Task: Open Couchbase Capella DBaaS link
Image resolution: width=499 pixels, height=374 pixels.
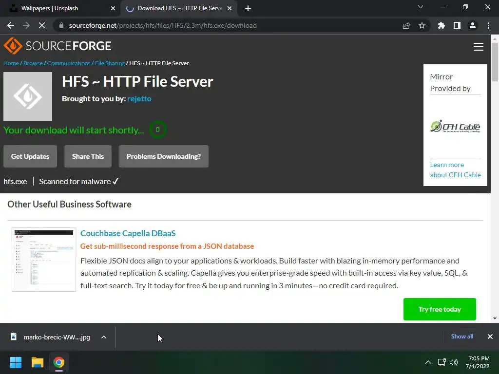Action: [128, 233]
